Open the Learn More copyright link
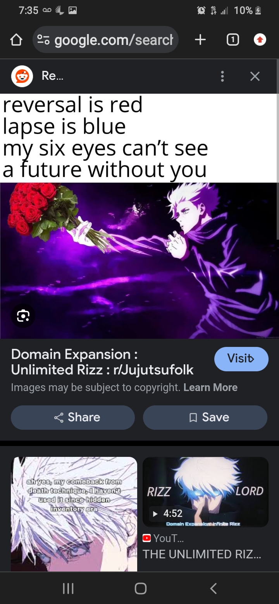Image resolution: width=279 pixels, height=604 pixels. pyautogui.click(x=210, y=388)
